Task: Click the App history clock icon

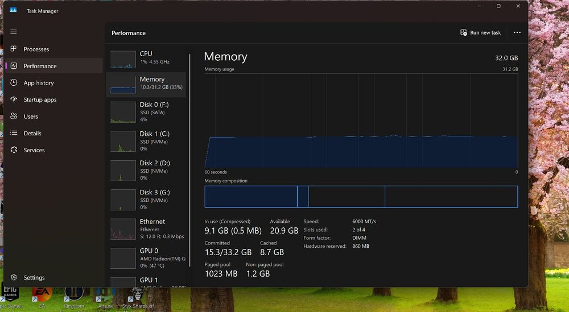Action: [x=14, y=82]
